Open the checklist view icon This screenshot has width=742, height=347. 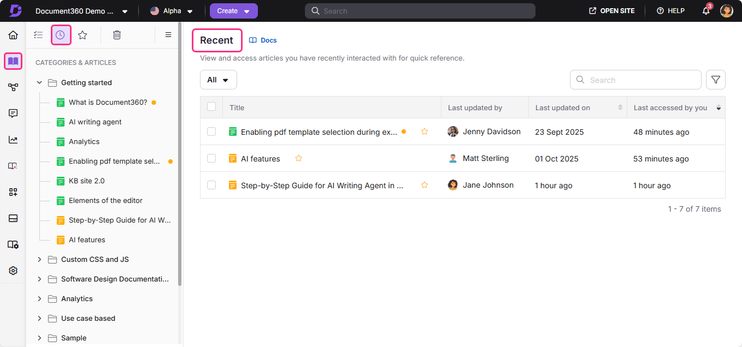[x=38, y=34]
